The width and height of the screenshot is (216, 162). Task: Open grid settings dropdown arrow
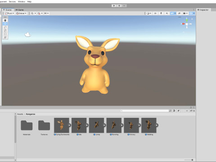[x=35, y=13]
